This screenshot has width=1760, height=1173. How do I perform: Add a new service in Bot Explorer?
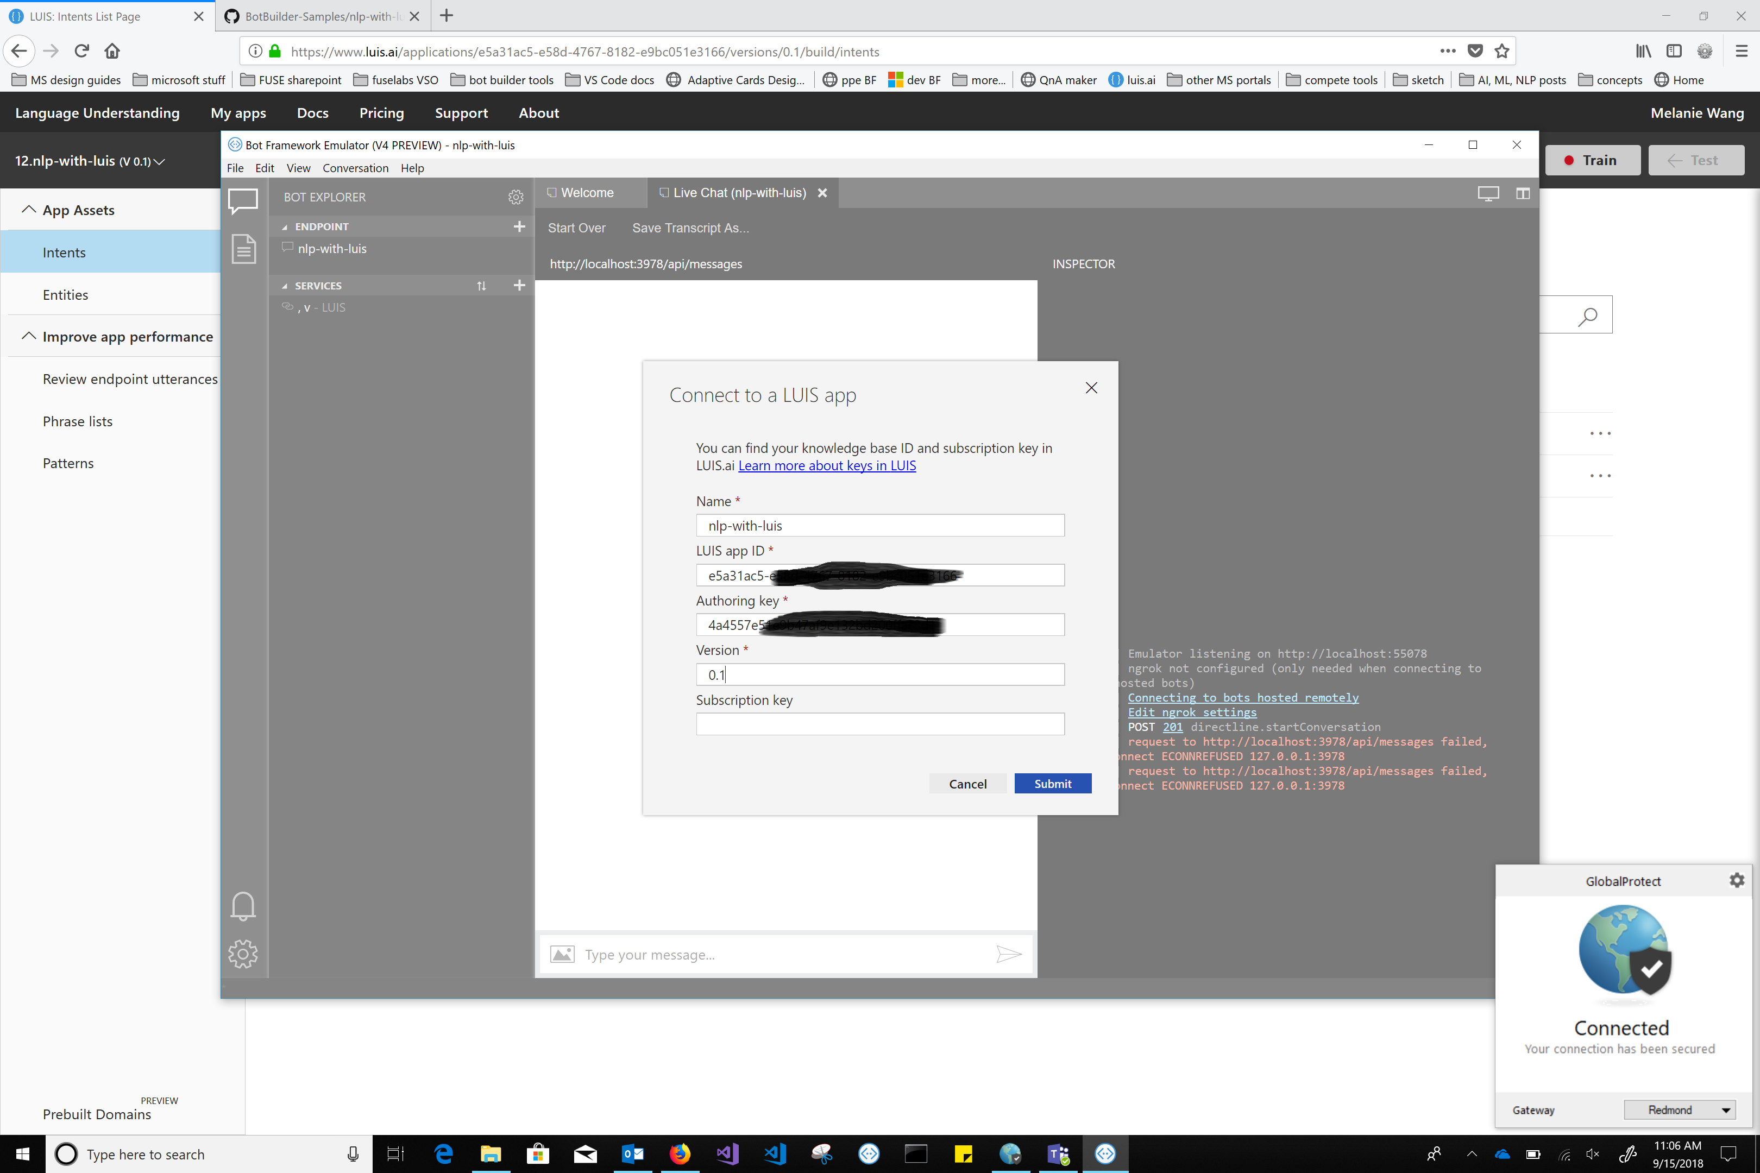click(x=519, y=285)
